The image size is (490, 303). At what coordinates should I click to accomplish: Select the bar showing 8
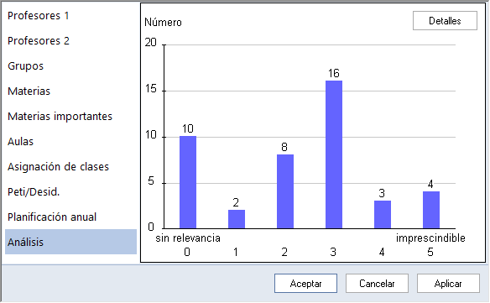(x=285, y=191)
